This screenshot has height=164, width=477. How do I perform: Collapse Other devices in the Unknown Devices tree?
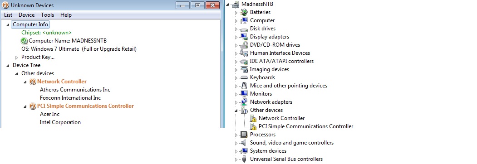16,74
